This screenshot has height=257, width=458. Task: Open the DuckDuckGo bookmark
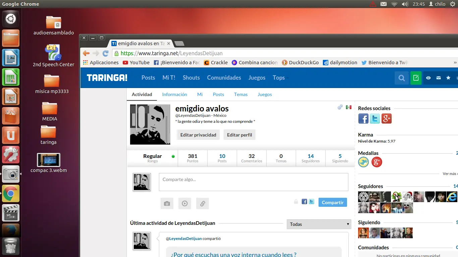point(300,63)
